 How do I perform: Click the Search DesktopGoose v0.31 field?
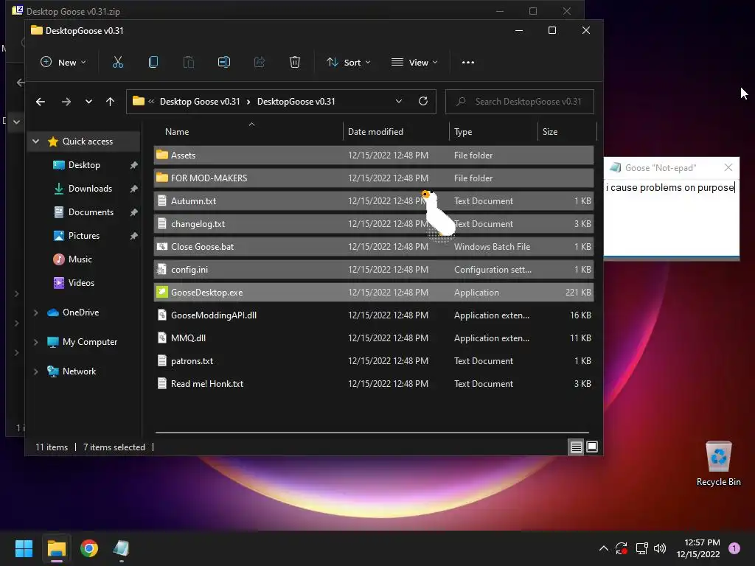[x=520, y=102]
